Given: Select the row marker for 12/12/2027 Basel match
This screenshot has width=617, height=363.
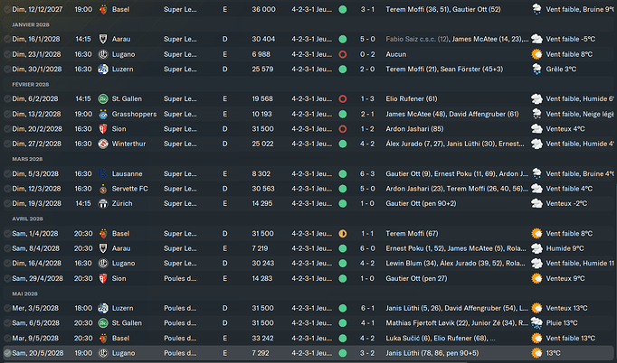Looking at the screenshot, I should pos(7,8).
